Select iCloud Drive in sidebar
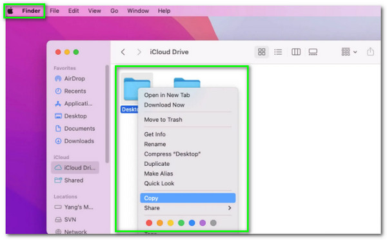387x240 pixels. point(75,168)
